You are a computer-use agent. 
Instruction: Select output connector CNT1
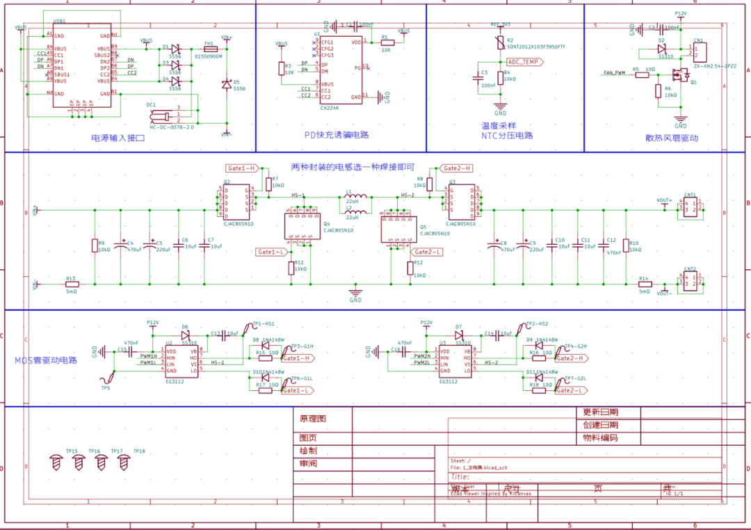[691, 207]
